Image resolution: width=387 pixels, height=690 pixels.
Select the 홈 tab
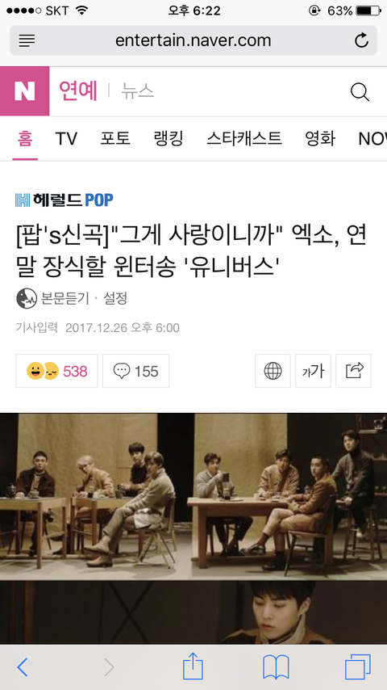(x=25, y=138)
